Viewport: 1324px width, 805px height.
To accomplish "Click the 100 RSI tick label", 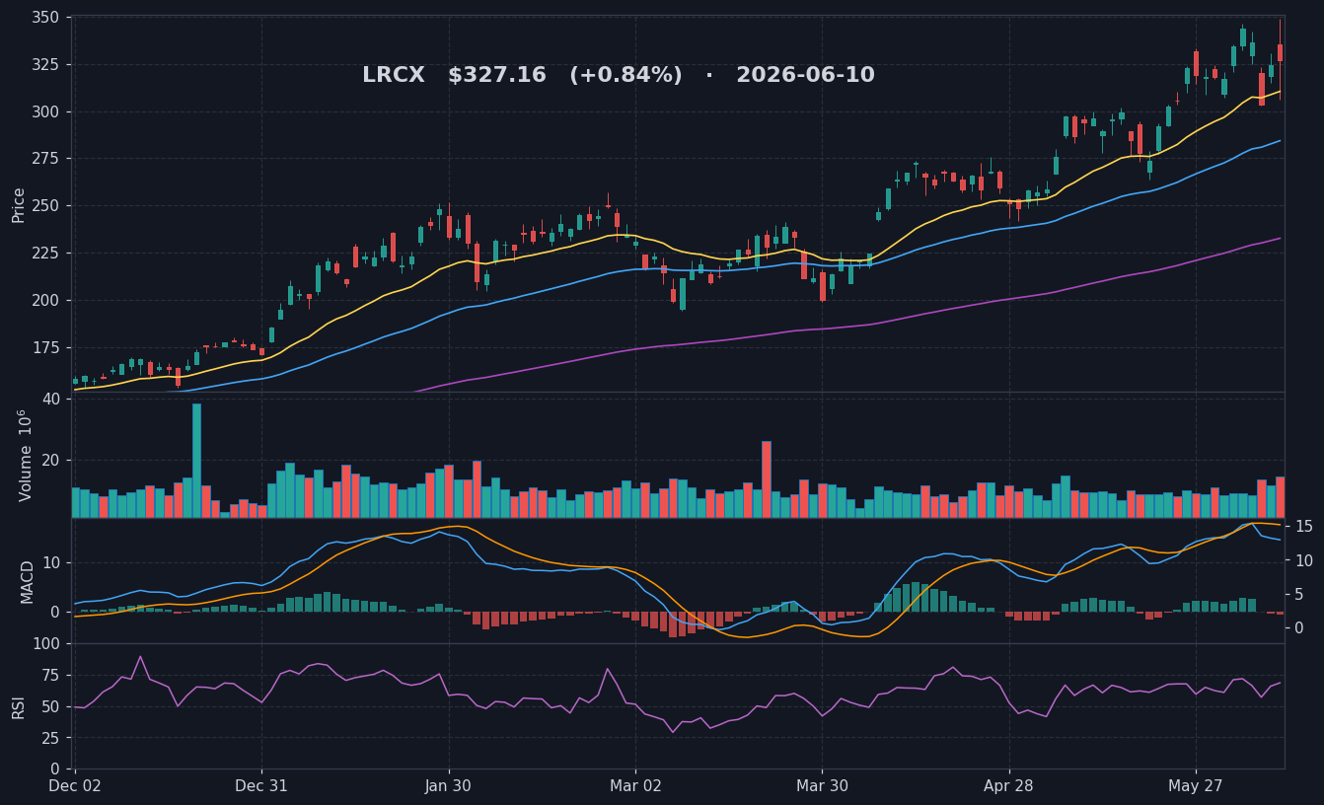I will pos(45,643).
